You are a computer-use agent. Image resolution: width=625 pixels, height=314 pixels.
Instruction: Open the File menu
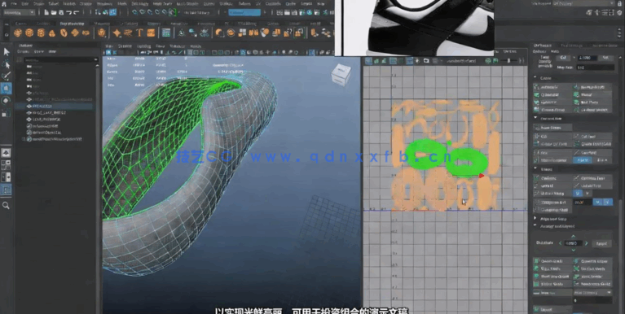13,3
